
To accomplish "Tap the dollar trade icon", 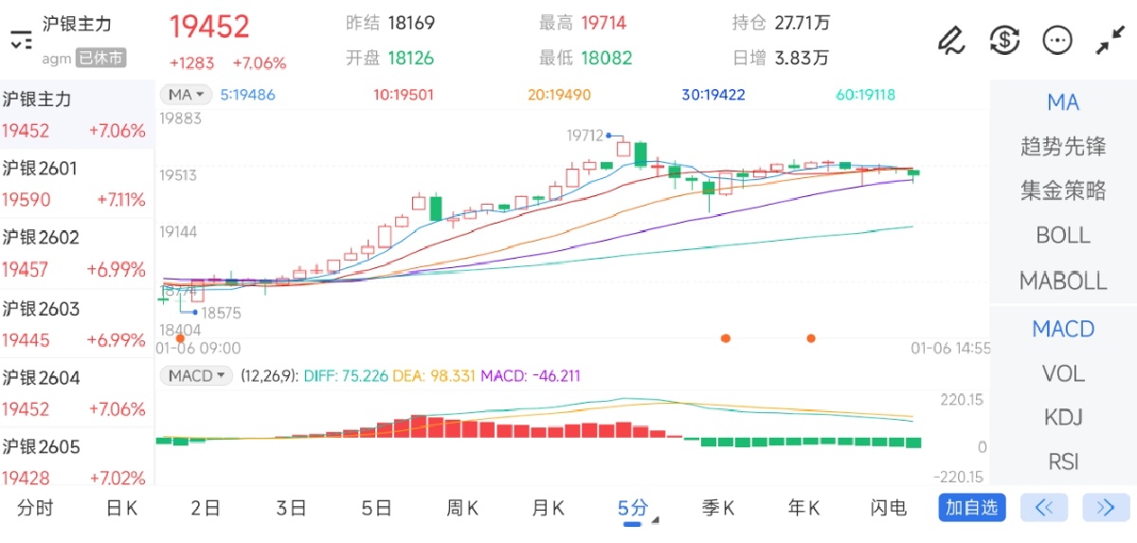I will point(1004,40).
